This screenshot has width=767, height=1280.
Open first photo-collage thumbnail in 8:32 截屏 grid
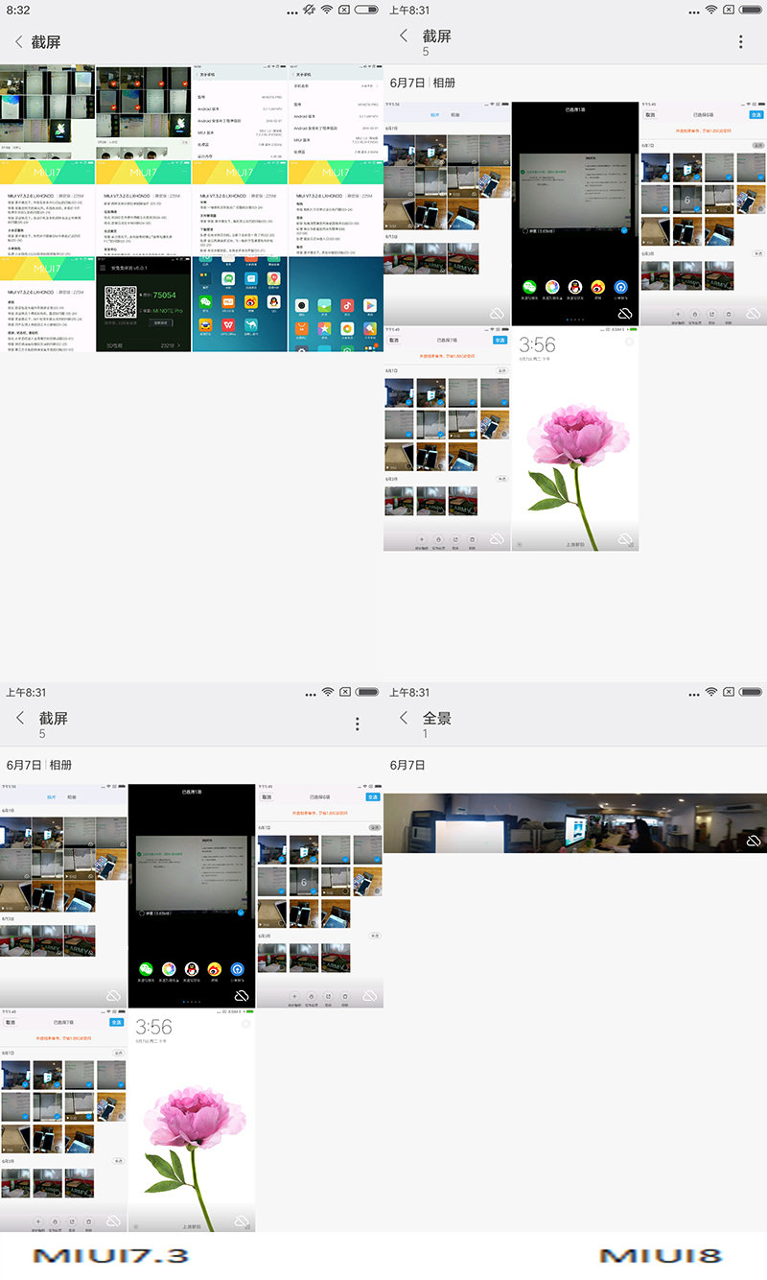click(x=47, y=112)
